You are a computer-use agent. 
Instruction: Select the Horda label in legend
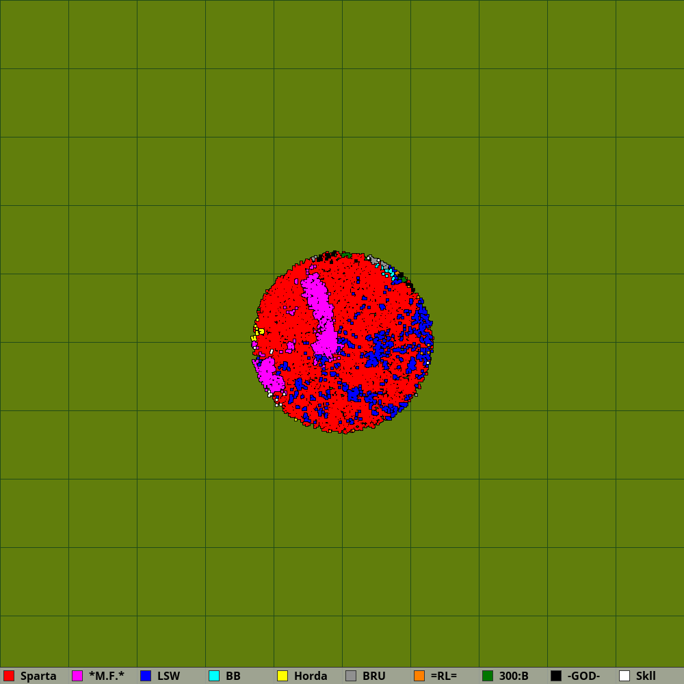coord(311,676)
